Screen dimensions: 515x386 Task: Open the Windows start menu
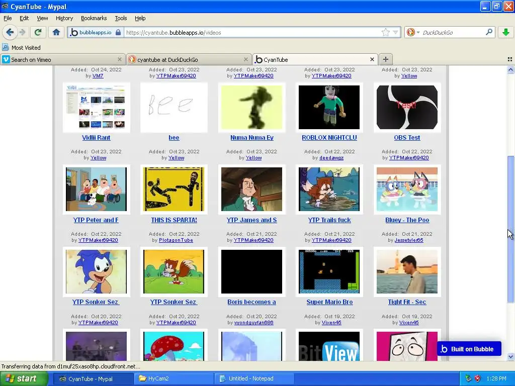point(24,379)
